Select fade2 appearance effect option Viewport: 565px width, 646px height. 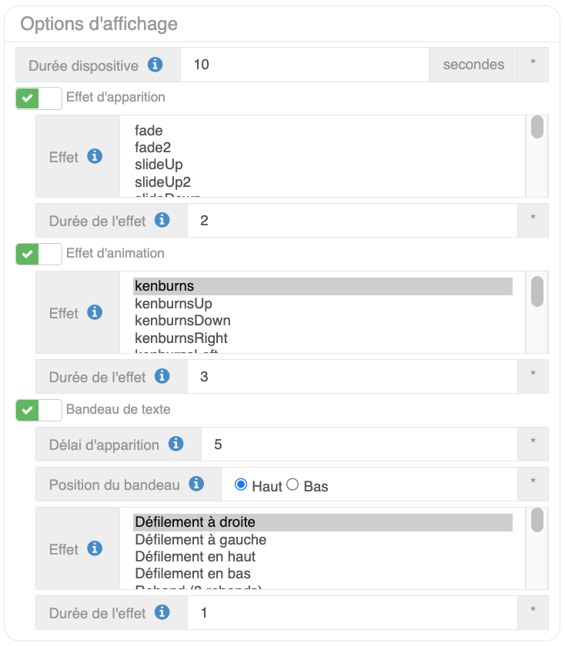click(x=152, y=148)
